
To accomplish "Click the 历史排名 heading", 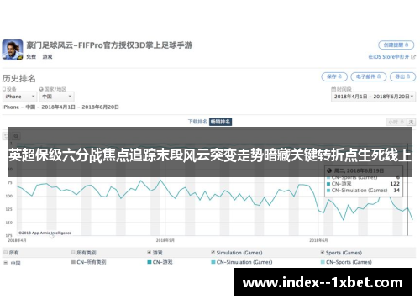I will coord(19,78).
